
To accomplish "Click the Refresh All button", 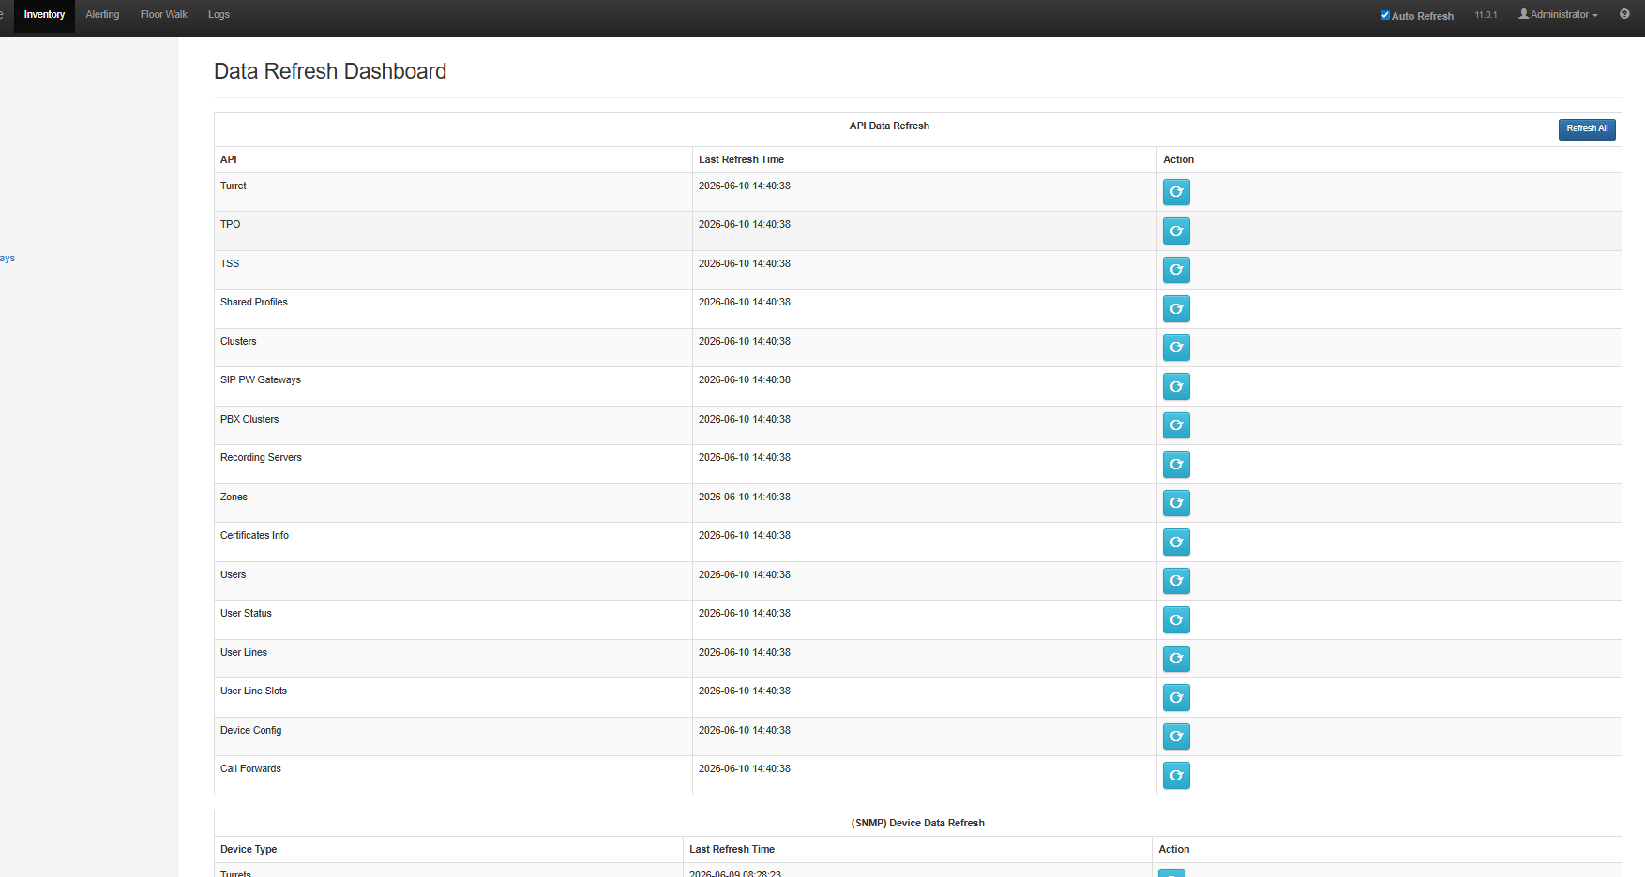I will [1587, 129].
